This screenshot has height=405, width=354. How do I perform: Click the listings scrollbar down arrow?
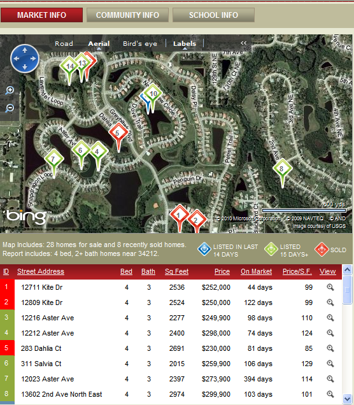pos(347,398)
